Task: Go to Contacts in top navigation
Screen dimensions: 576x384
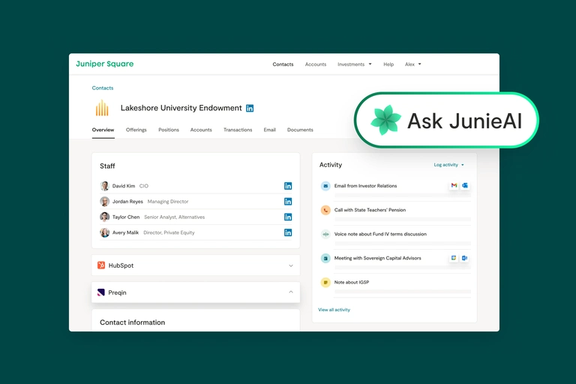Action: tap(283, 64)
